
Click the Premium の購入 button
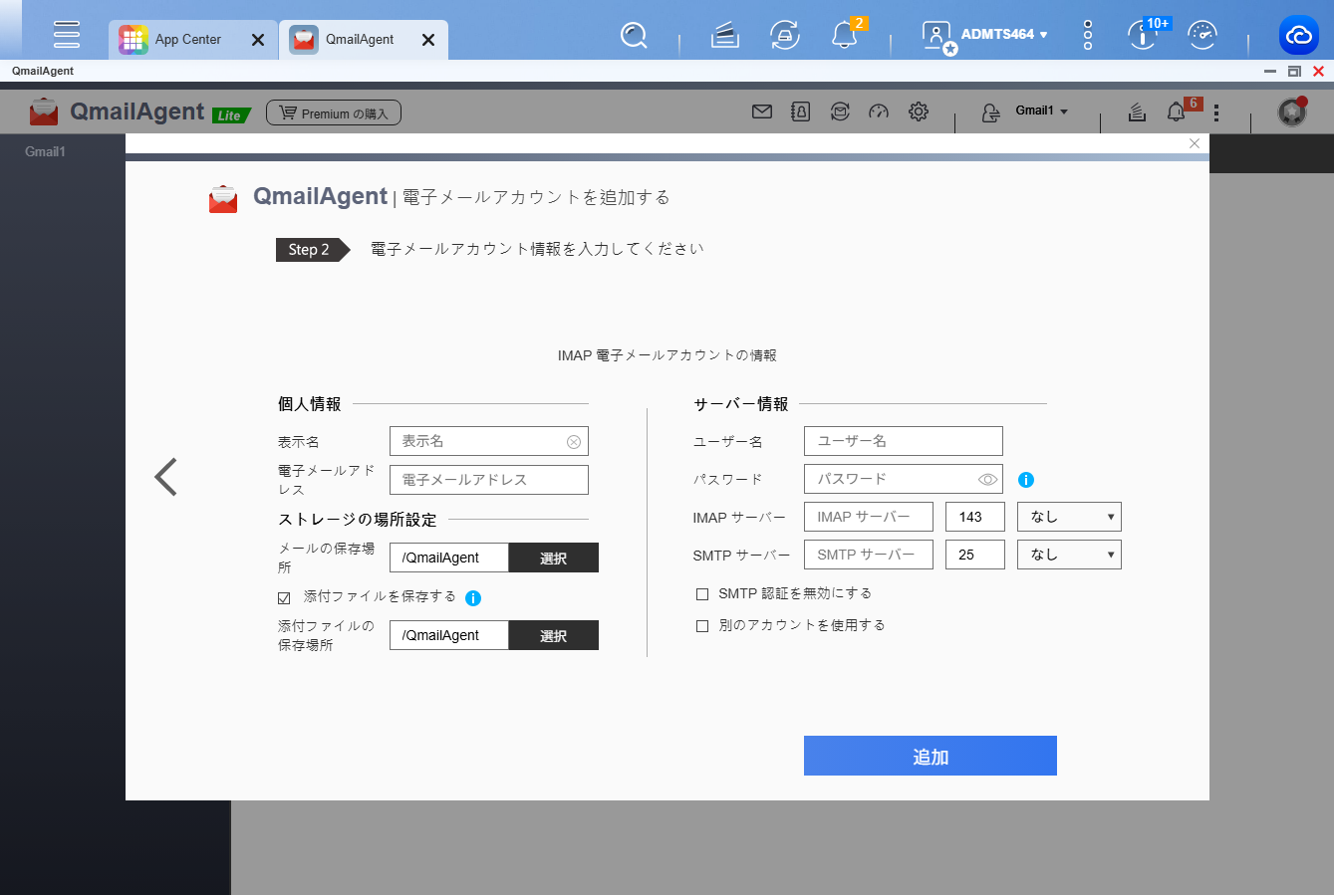point(334,113)
